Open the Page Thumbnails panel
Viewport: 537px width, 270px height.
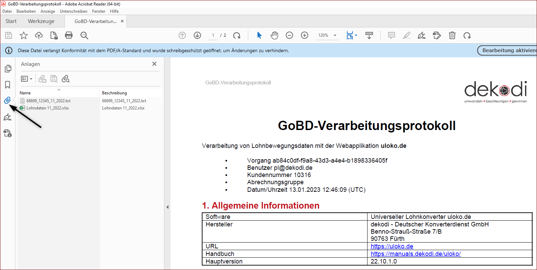pos(8,68)
